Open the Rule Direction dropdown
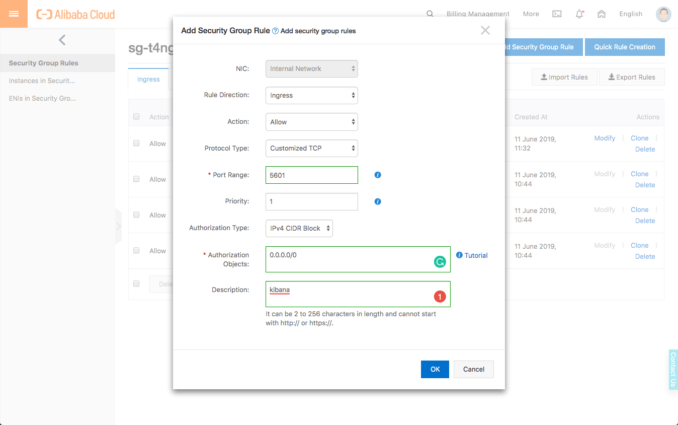The image size is (678, 425). tap(312, 95)
